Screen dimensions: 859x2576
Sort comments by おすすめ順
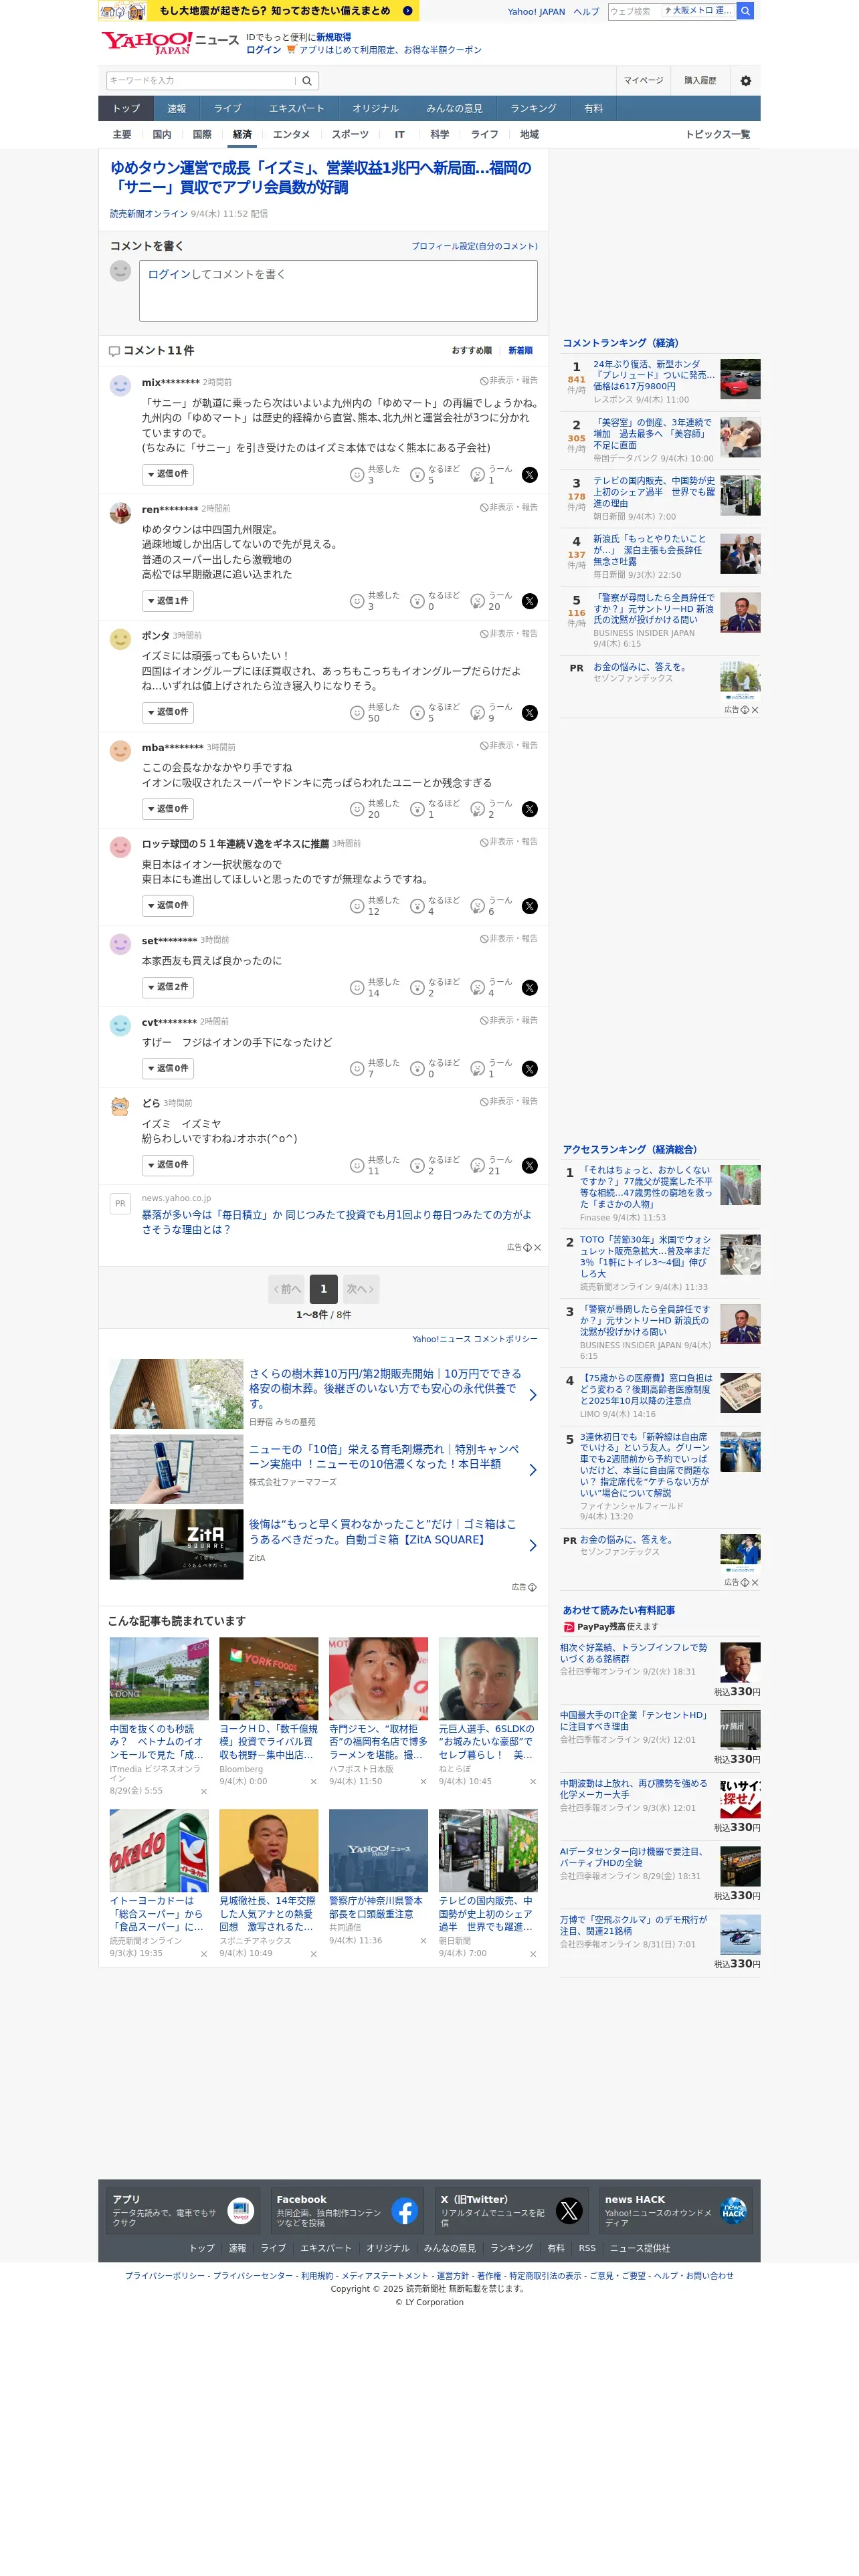click(471, 351)
